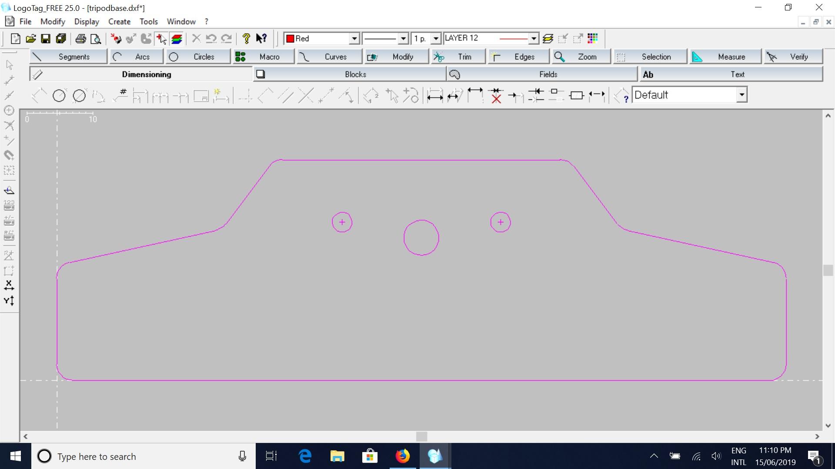
Task: Open the line thickness 1 p. dropdown
Action: [436, 39]
